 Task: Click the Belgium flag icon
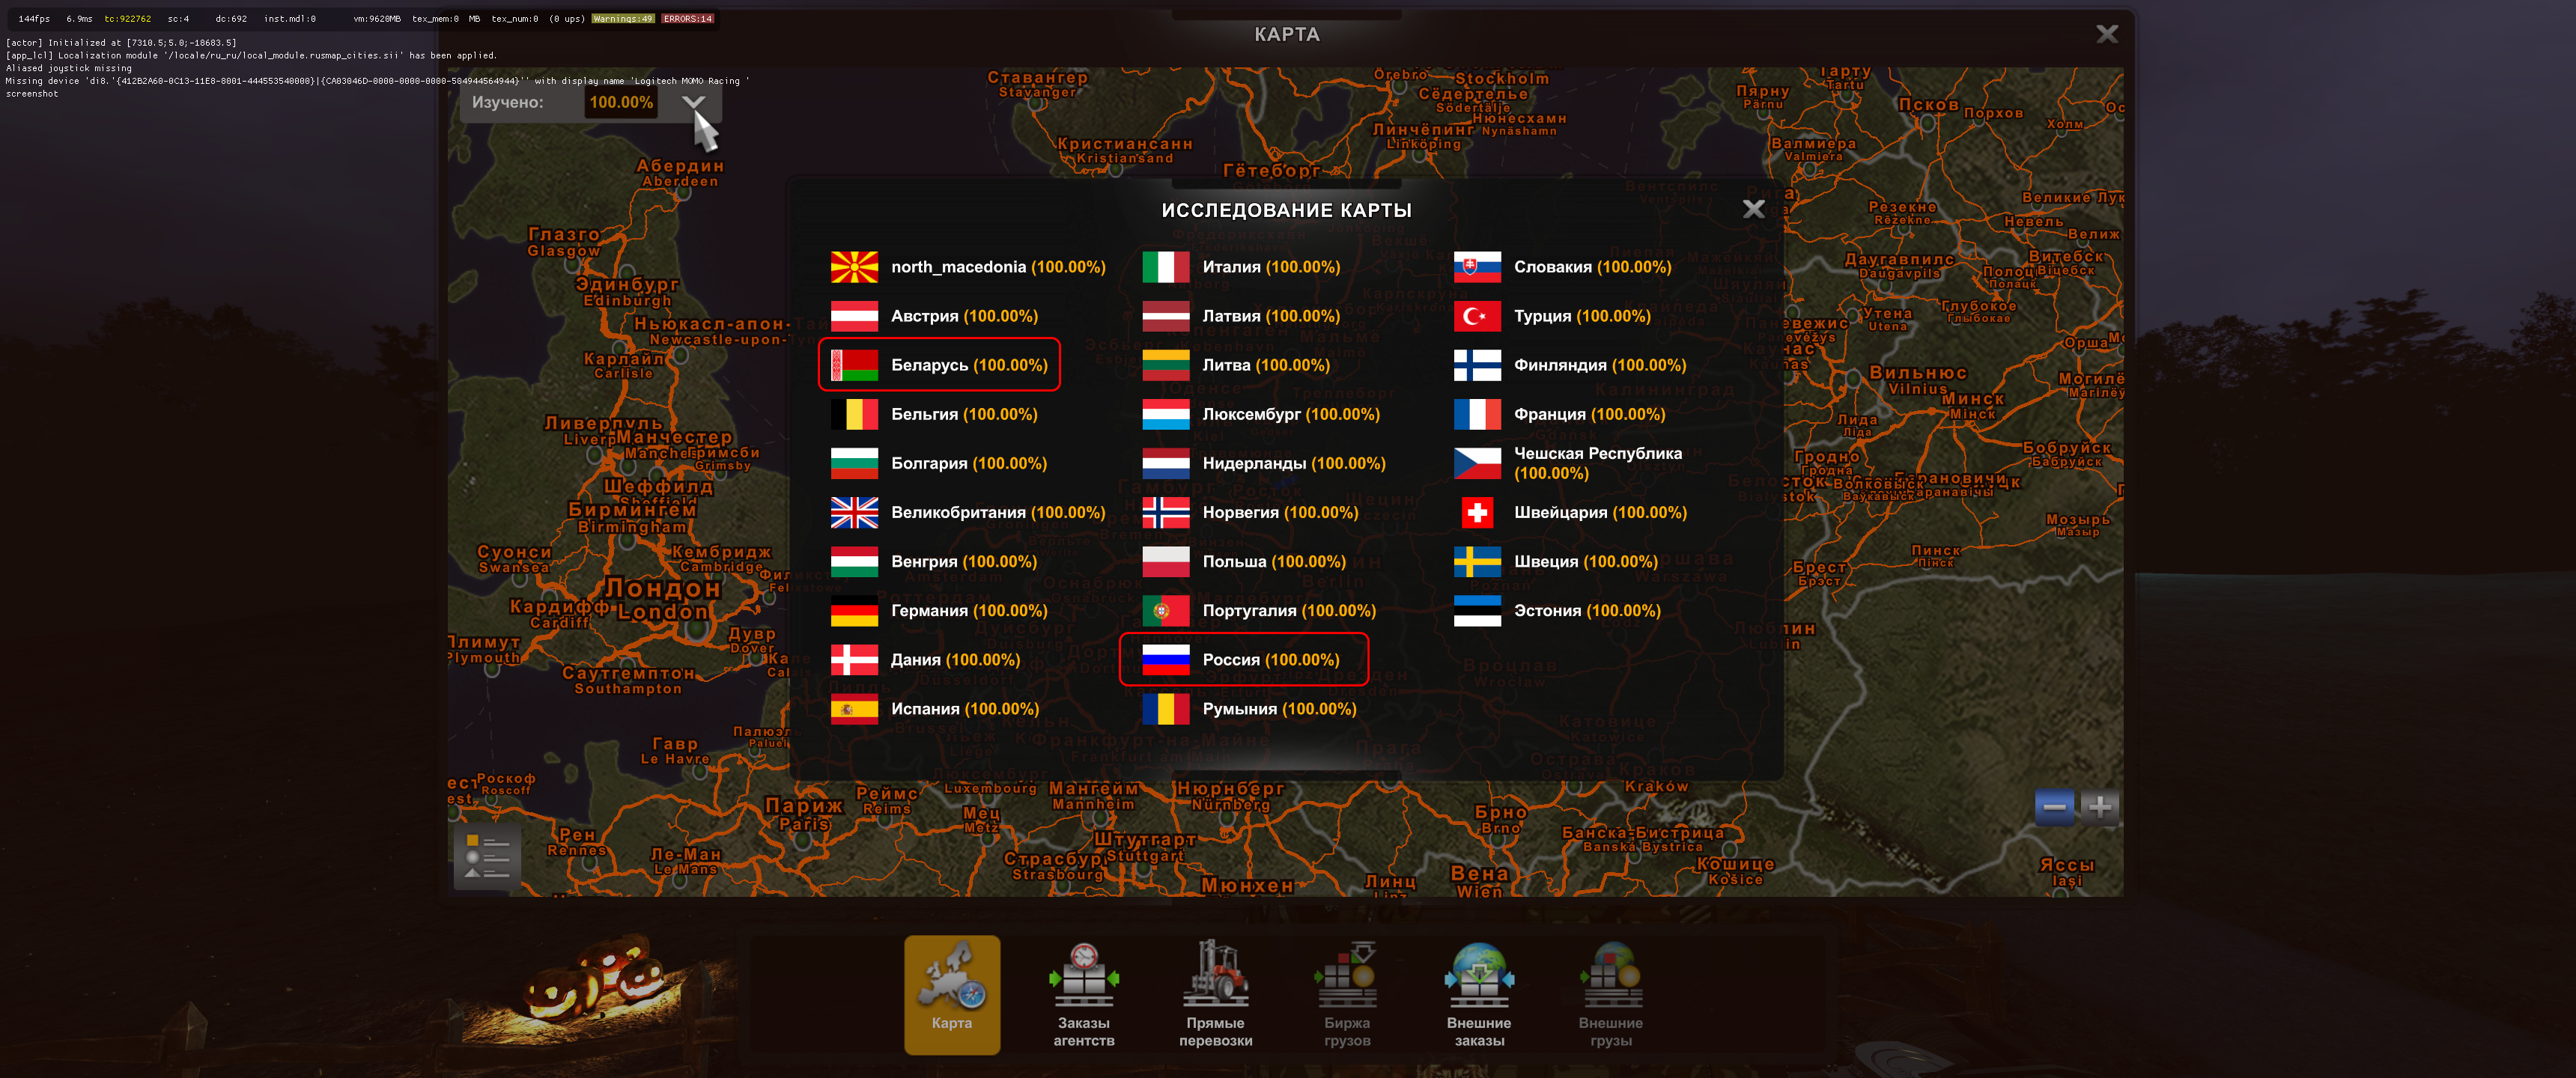(x=854, y=414)
